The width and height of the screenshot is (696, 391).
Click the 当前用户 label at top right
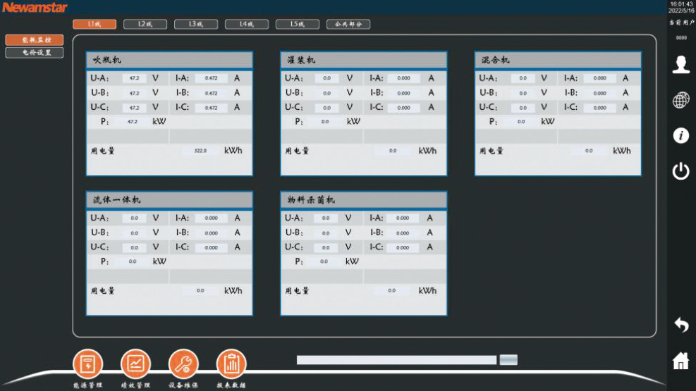[x=681, y=22]
